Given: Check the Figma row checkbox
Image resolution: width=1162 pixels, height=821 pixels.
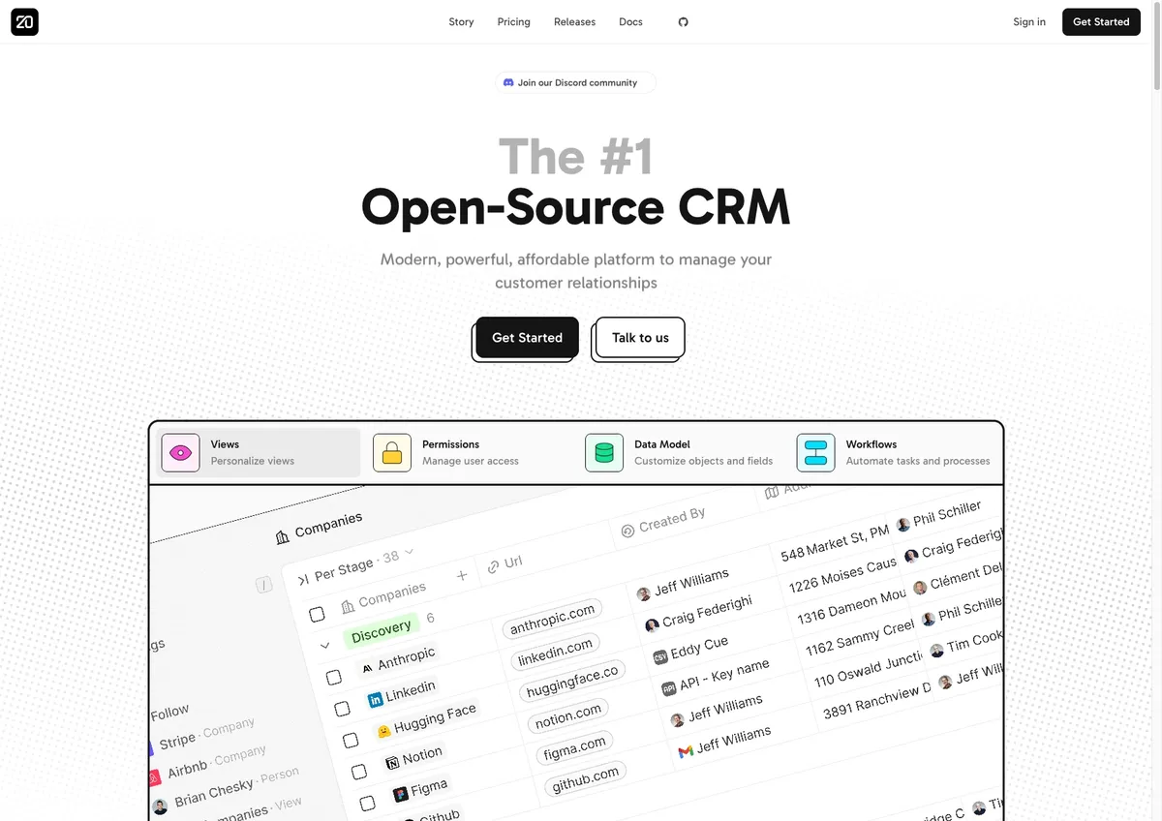Looking at the screenshot, I should [x=367, y=803].
